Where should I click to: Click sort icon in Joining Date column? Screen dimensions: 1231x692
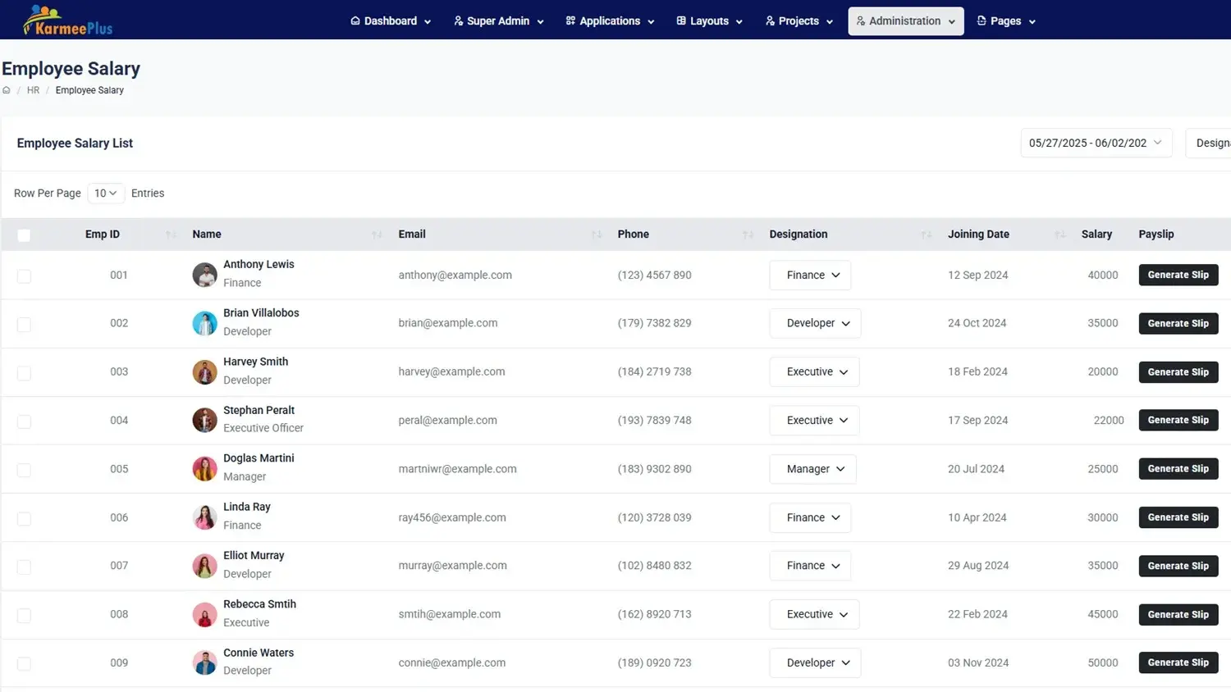(x=1059, y=234)
